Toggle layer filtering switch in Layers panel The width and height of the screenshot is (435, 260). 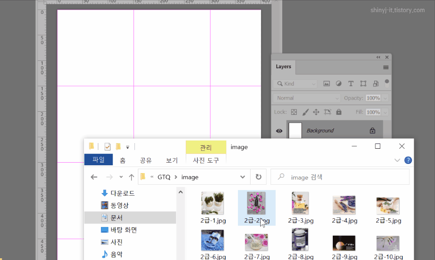pyautogui.click(x=387, y=83)
